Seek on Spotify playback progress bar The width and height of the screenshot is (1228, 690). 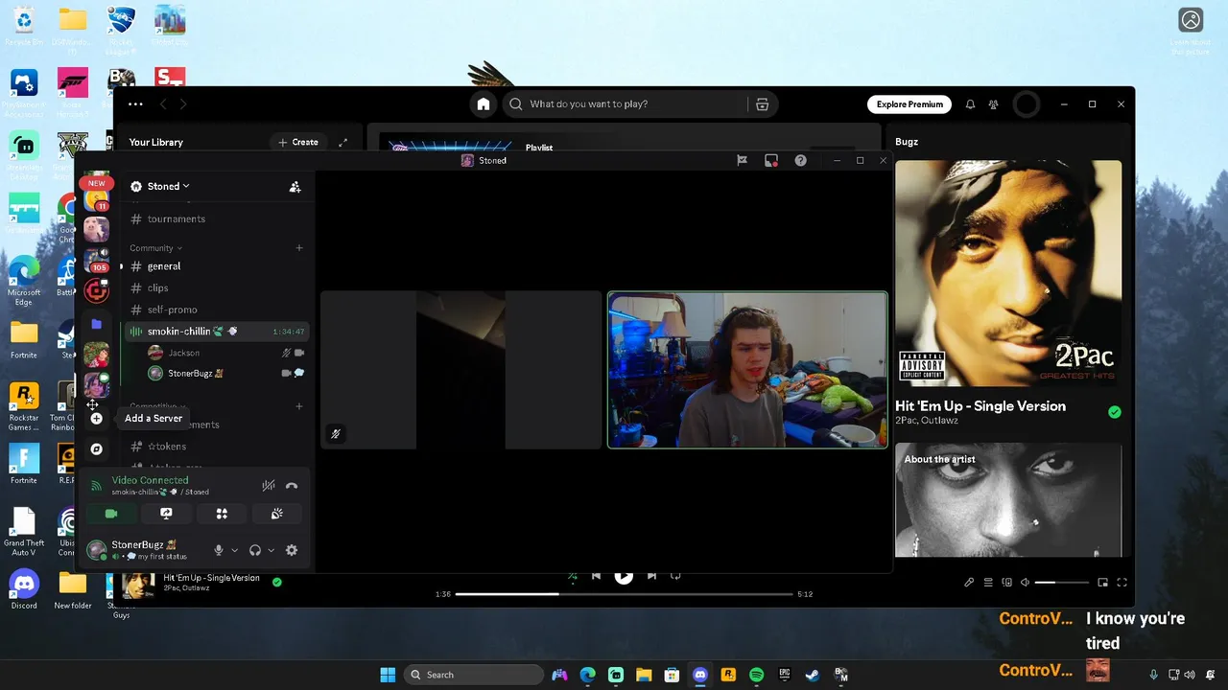[x=624, y=594]
